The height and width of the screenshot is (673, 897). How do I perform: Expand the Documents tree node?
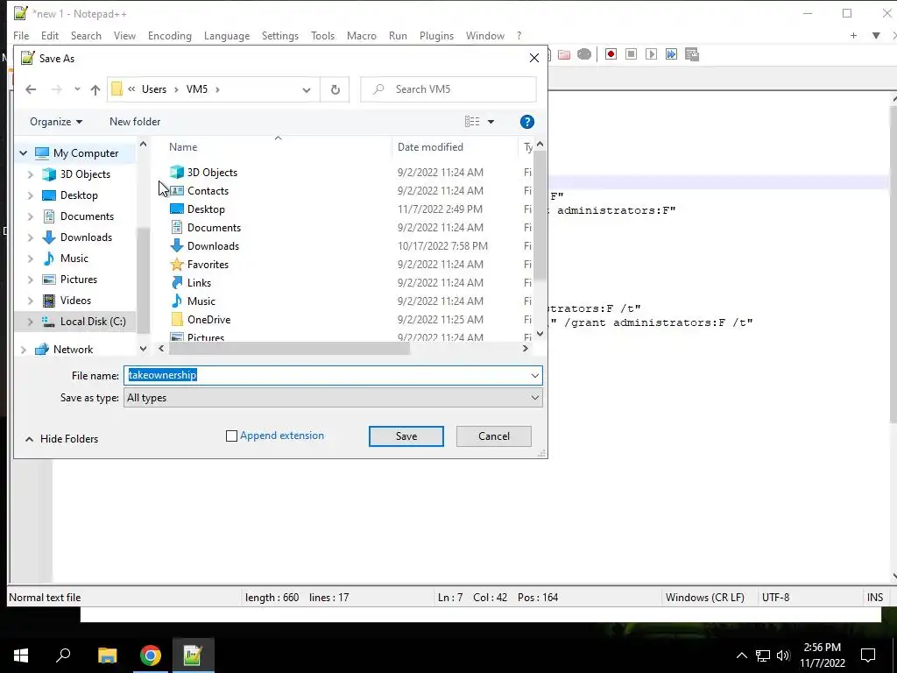31,216
